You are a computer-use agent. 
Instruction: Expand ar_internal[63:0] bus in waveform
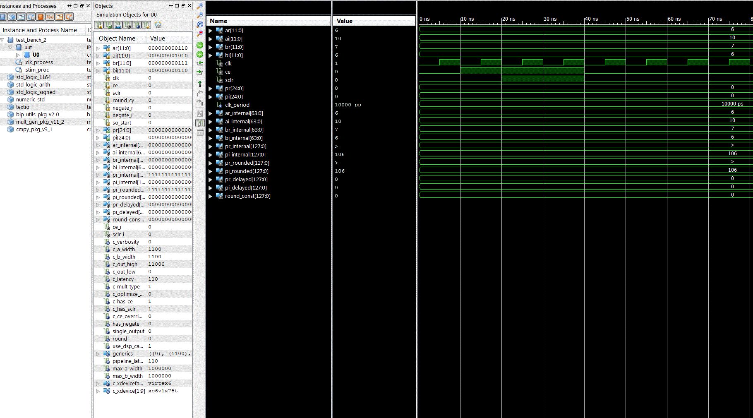(211, 113)
